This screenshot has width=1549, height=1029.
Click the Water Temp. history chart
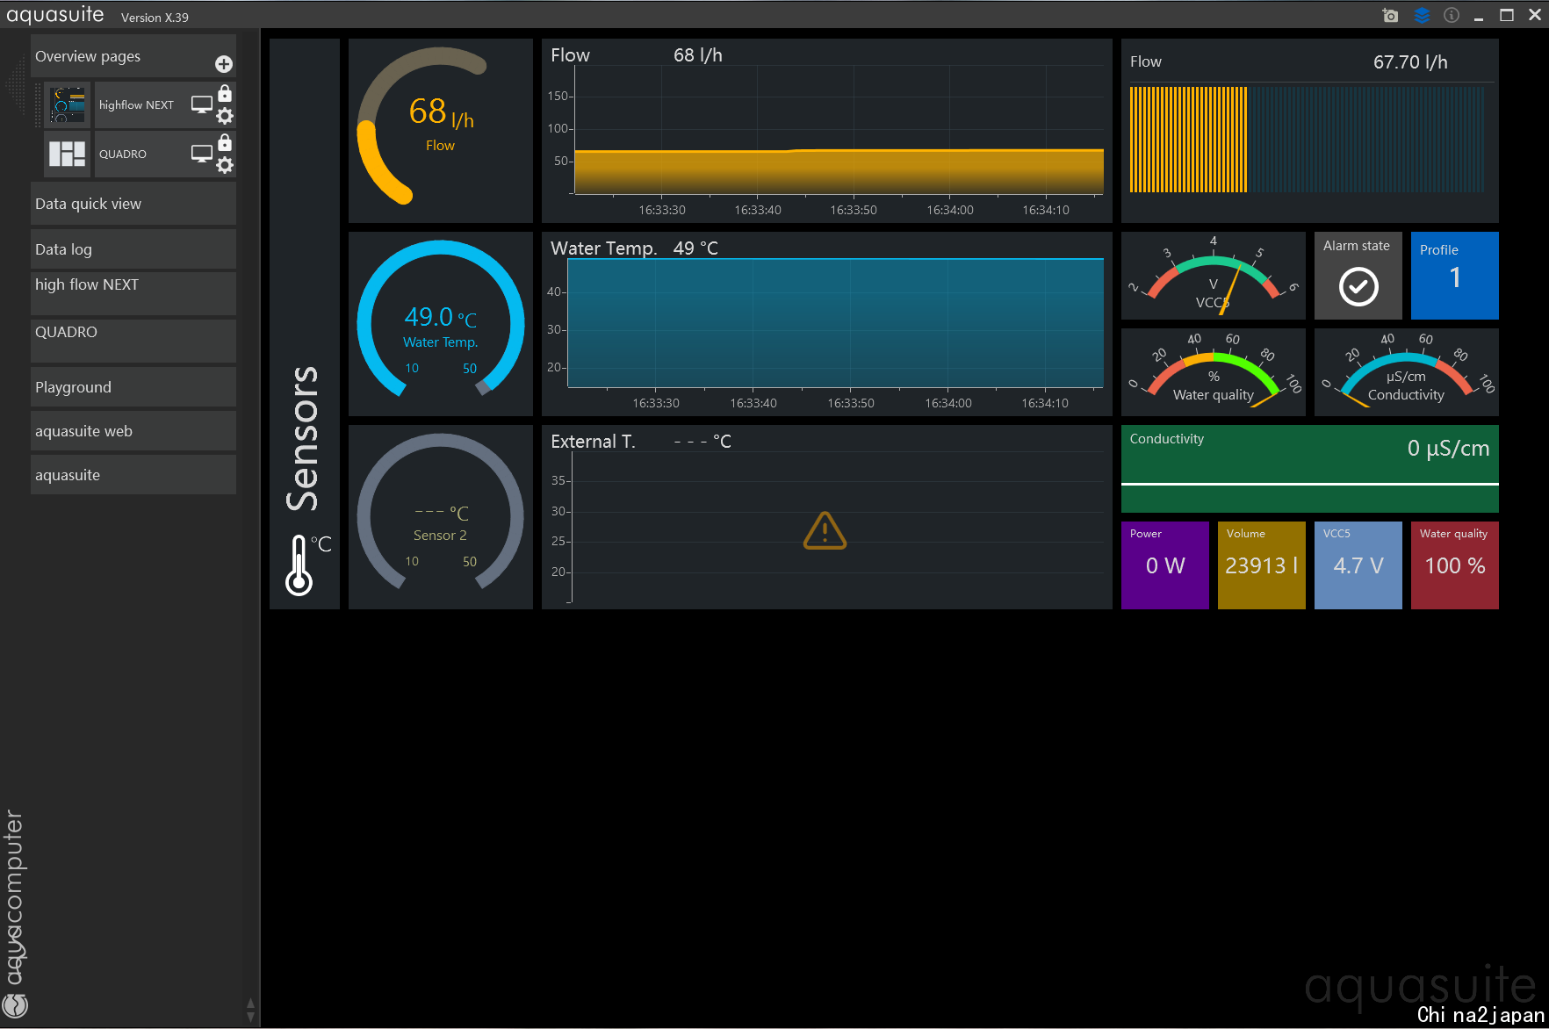click(827, 324)
